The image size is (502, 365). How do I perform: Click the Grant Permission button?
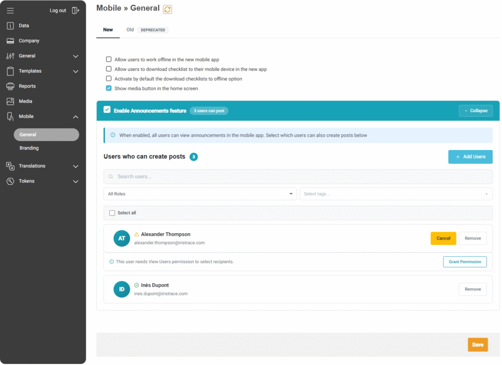(465, 262)
